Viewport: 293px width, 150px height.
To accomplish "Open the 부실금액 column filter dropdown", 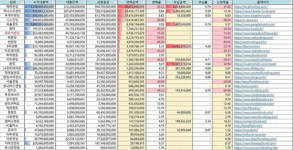I will click(191, 2).
